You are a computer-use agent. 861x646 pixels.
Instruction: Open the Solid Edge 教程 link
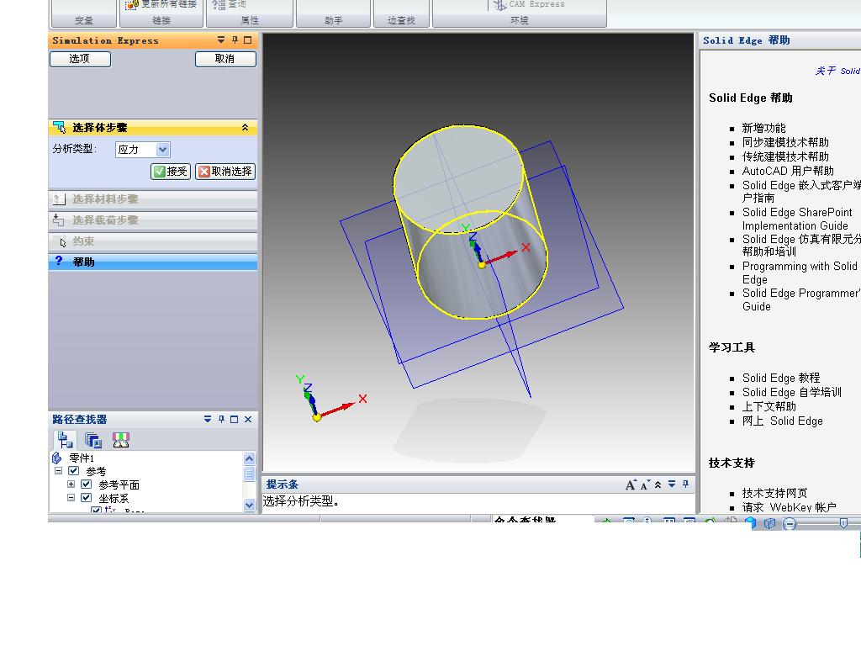tap(781, 378)
